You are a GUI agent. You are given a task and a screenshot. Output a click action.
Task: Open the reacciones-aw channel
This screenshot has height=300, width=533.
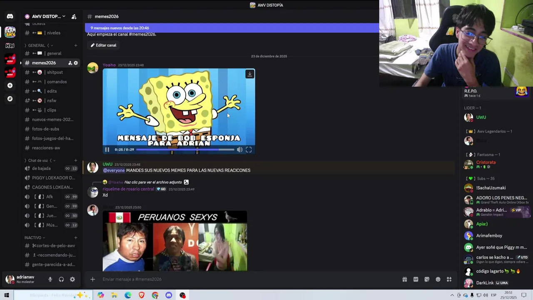[51, 148]
